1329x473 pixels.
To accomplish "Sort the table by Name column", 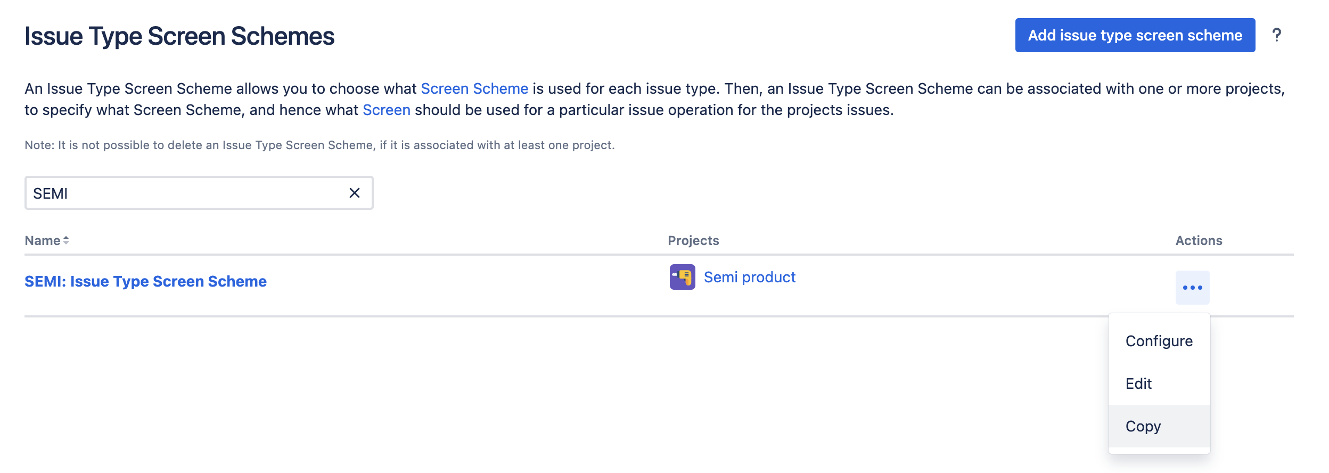I will coord(43,241).
